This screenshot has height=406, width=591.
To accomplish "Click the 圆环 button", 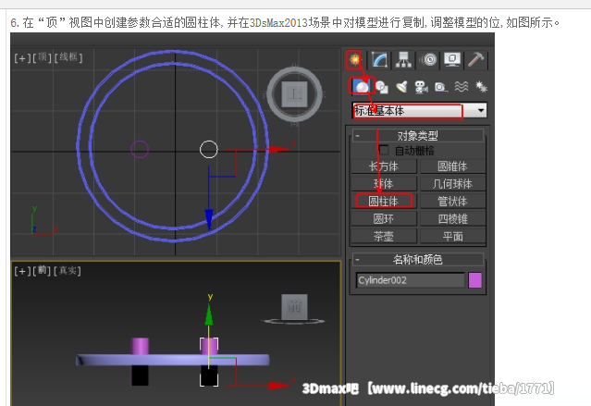I will click(x=384, y=219).
